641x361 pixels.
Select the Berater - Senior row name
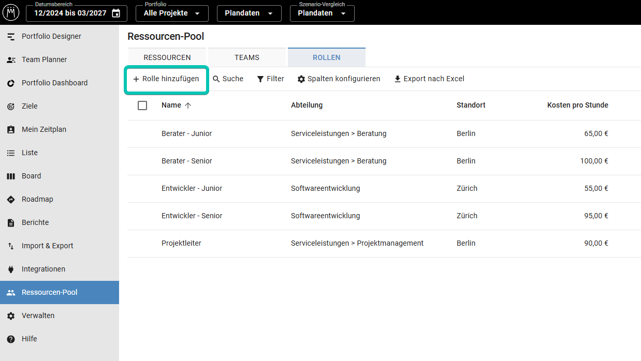click(x=187, y=161)
